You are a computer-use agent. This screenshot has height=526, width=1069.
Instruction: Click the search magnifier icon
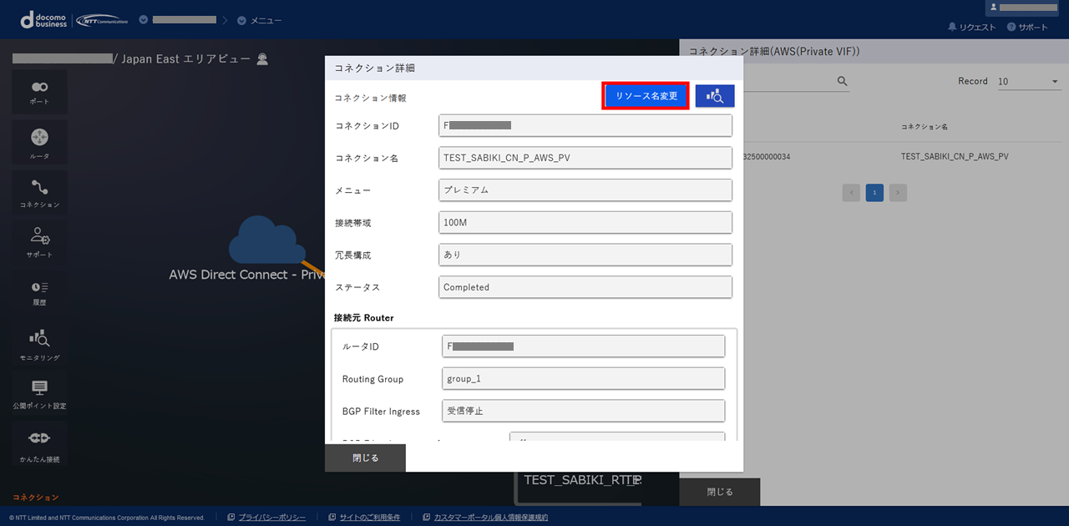click(x=842, y=81)
